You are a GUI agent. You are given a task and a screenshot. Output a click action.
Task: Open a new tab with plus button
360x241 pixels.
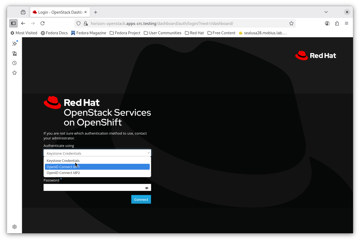click(95, 12)
